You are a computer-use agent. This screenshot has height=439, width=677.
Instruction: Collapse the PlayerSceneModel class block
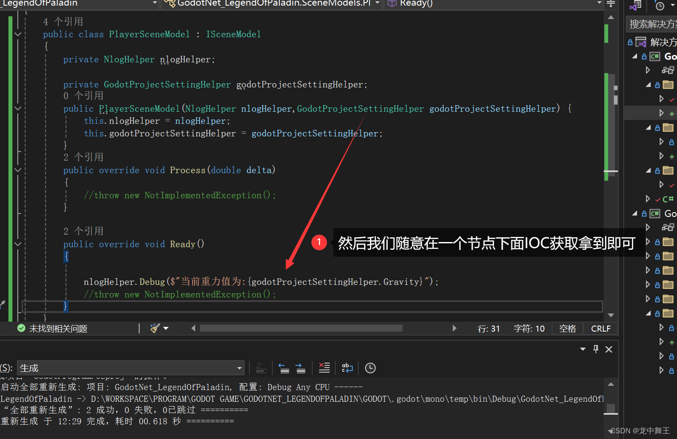[x=18, y=34]
